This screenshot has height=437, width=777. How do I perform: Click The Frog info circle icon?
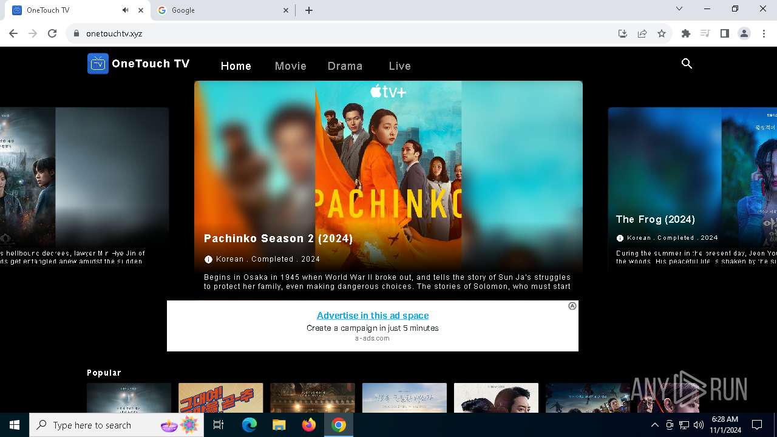(620, 238)
